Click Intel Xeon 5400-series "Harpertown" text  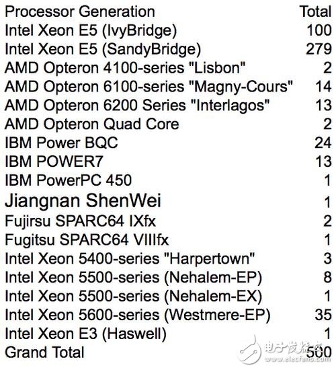pyautogui.click(x=130, y=258)
